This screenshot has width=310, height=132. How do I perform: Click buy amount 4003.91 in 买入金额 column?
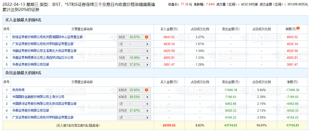point(169,58)
